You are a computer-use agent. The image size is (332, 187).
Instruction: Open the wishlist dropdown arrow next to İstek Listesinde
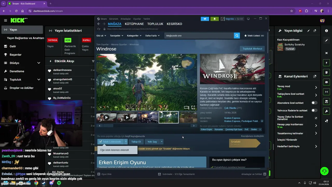click(126, 142)
